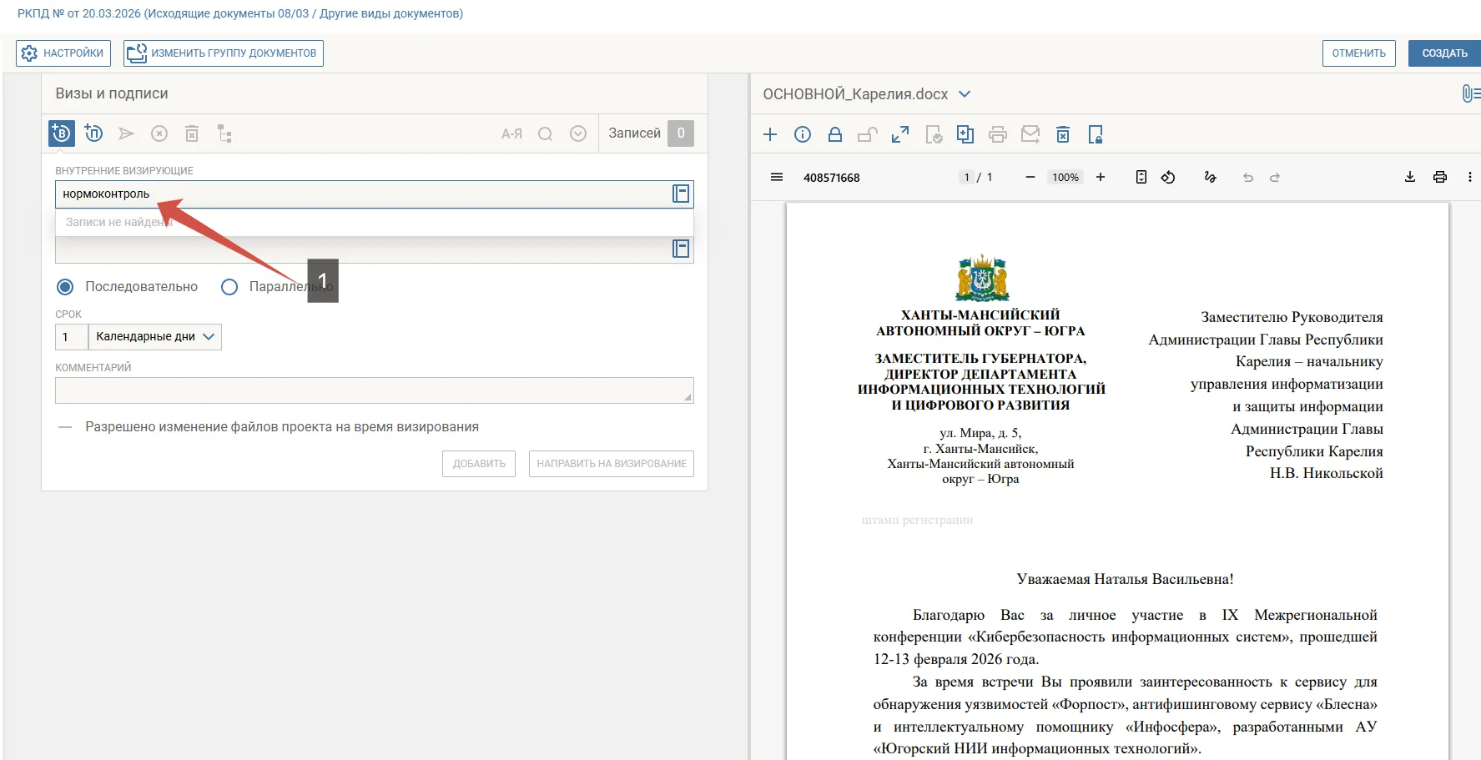Click the closed padlock icon
1481x760 pixels.
tap(834, 134)
